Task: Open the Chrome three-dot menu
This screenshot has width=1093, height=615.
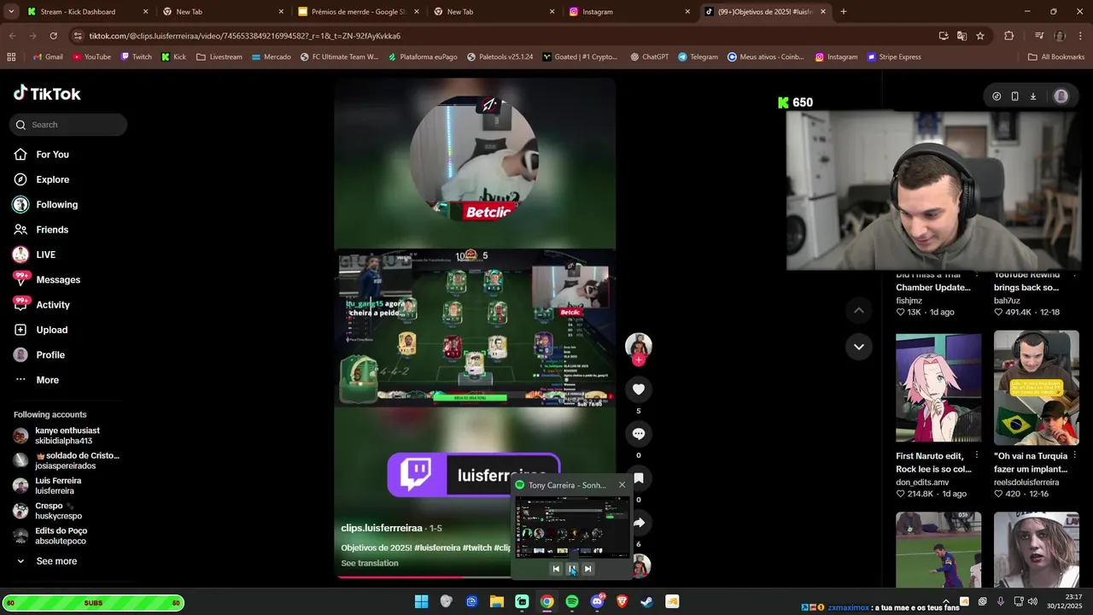Action: coord(1080,36)
